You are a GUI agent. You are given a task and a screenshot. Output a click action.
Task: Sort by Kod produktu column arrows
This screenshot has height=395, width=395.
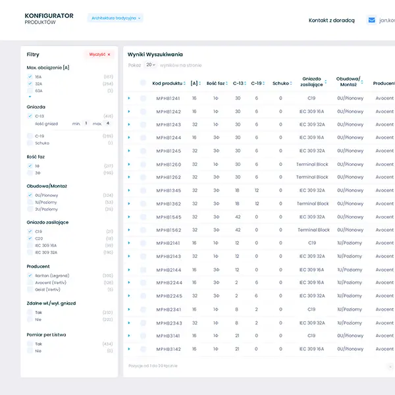pyautogui.click(x=185, y=84)
